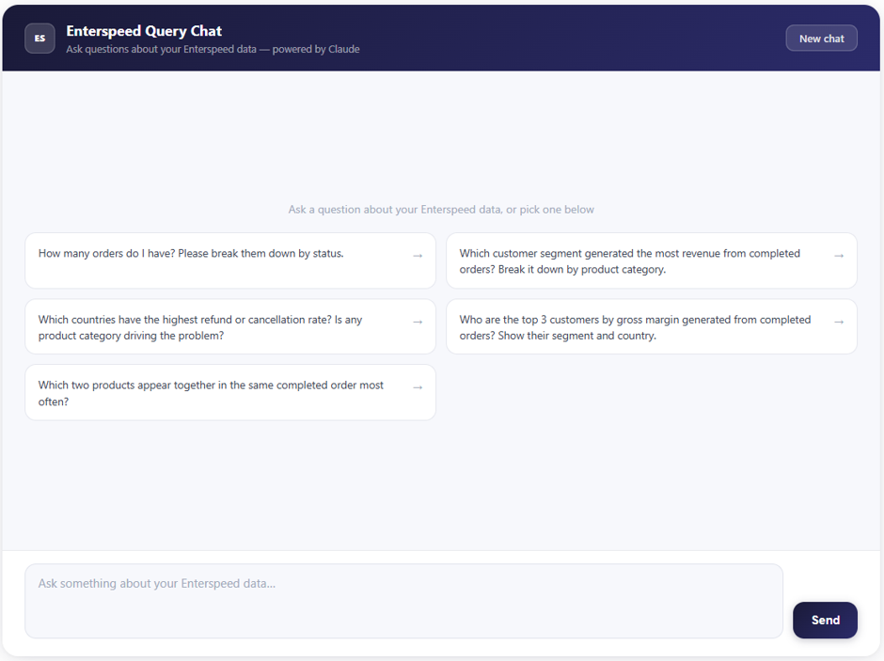
Task: Click the 'powered by Claude' subtitle text
Action: 316,49
